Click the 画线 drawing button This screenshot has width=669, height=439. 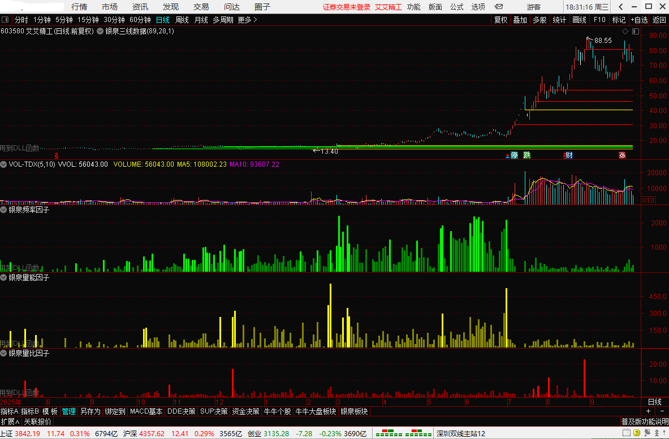579,20
